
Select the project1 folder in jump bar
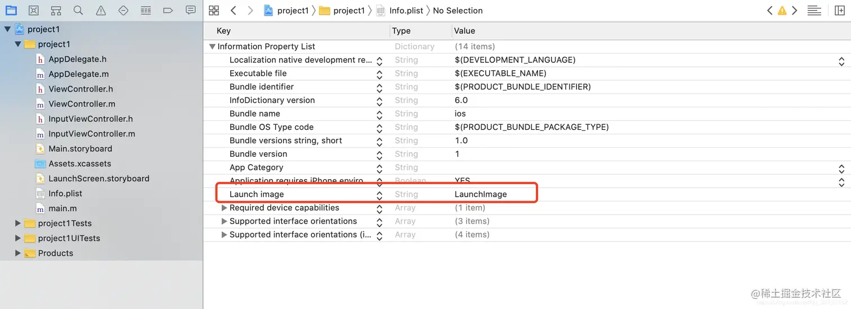coord(342,11)
